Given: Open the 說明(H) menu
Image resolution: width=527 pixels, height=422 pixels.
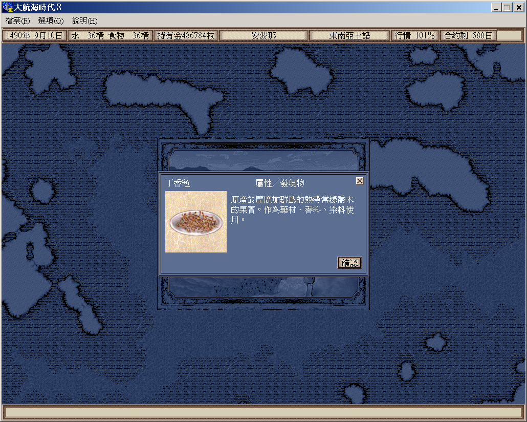Looking at the screenshot, I should tap(84, 21).
